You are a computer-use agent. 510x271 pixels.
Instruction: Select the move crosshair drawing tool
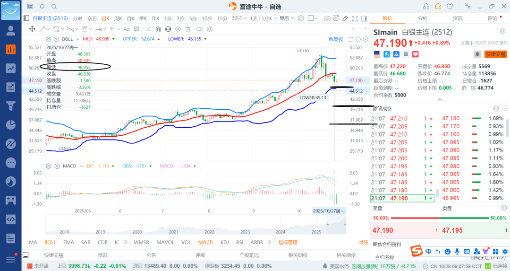[32, 29]
